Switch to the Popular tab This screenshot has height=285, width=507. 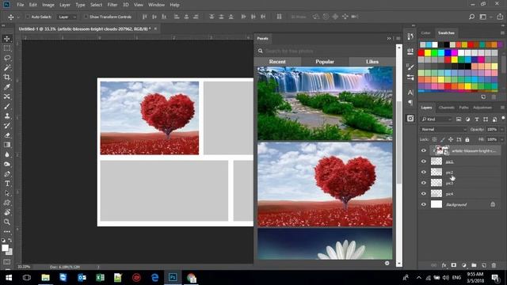(325, 62)
